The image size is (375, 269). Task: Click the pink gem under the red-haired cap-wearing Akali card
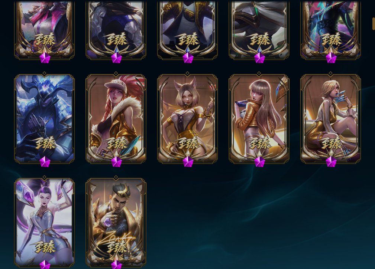coord(116,162)
